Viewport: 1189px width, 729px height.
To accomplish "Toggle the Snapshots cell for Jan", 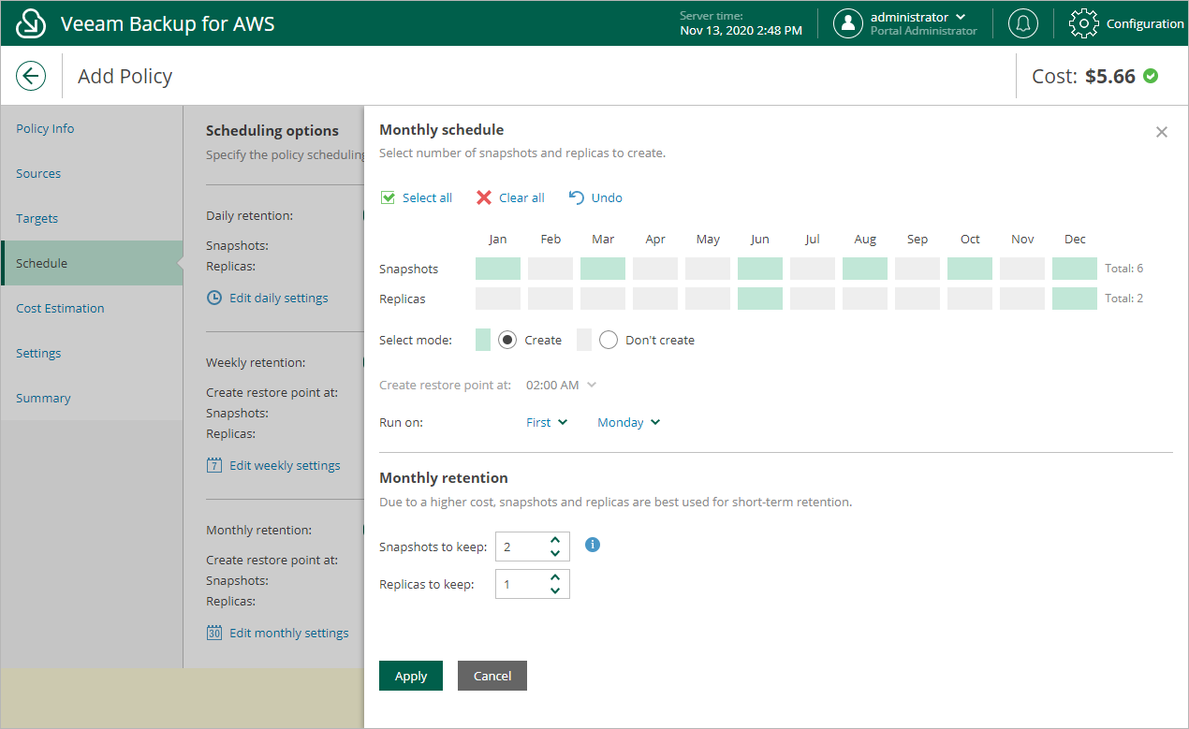I will click(x=498, y=269).
